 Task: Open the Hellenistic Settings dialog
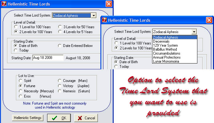(28, 118)
